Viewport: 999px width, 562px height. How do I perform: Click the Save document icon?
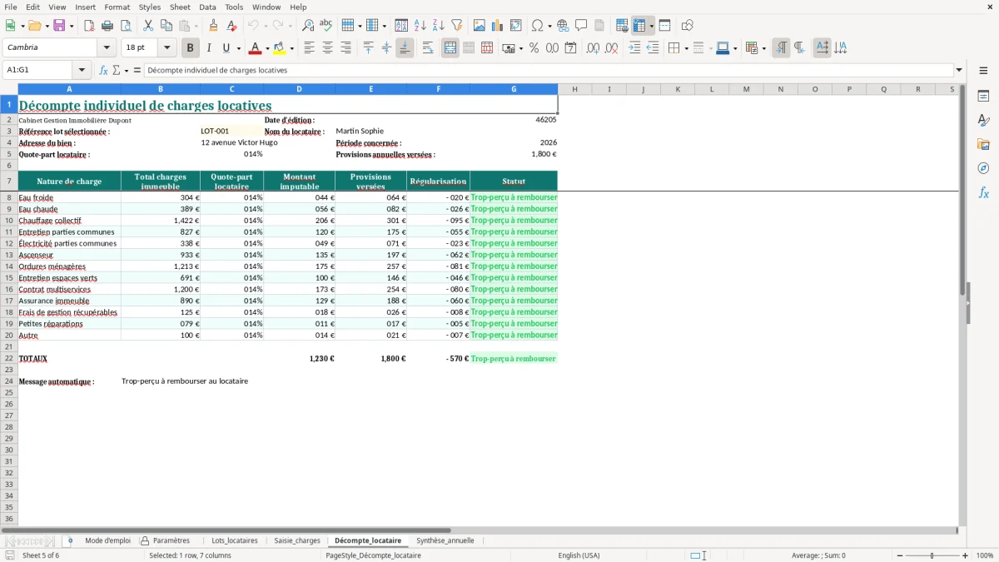(59, 26)
